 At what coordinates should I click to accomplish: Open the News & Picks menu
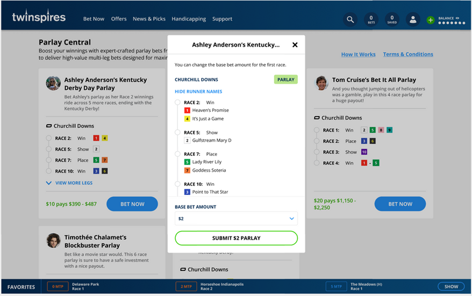[149, 19]
